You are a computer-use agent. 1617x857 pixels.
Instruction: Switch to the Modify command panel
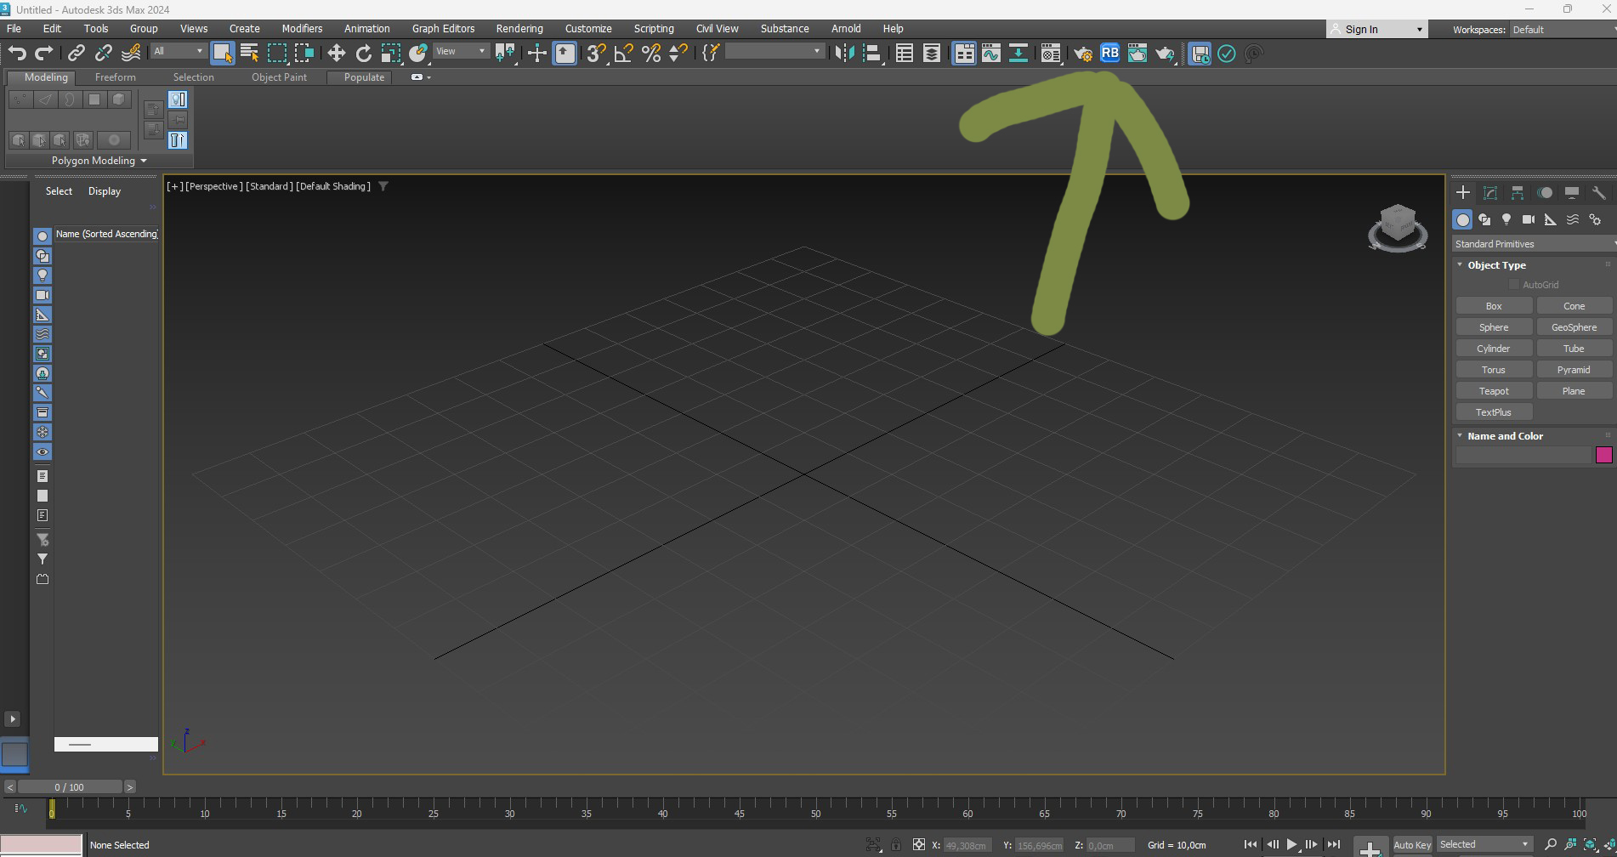pos(1490,193)
